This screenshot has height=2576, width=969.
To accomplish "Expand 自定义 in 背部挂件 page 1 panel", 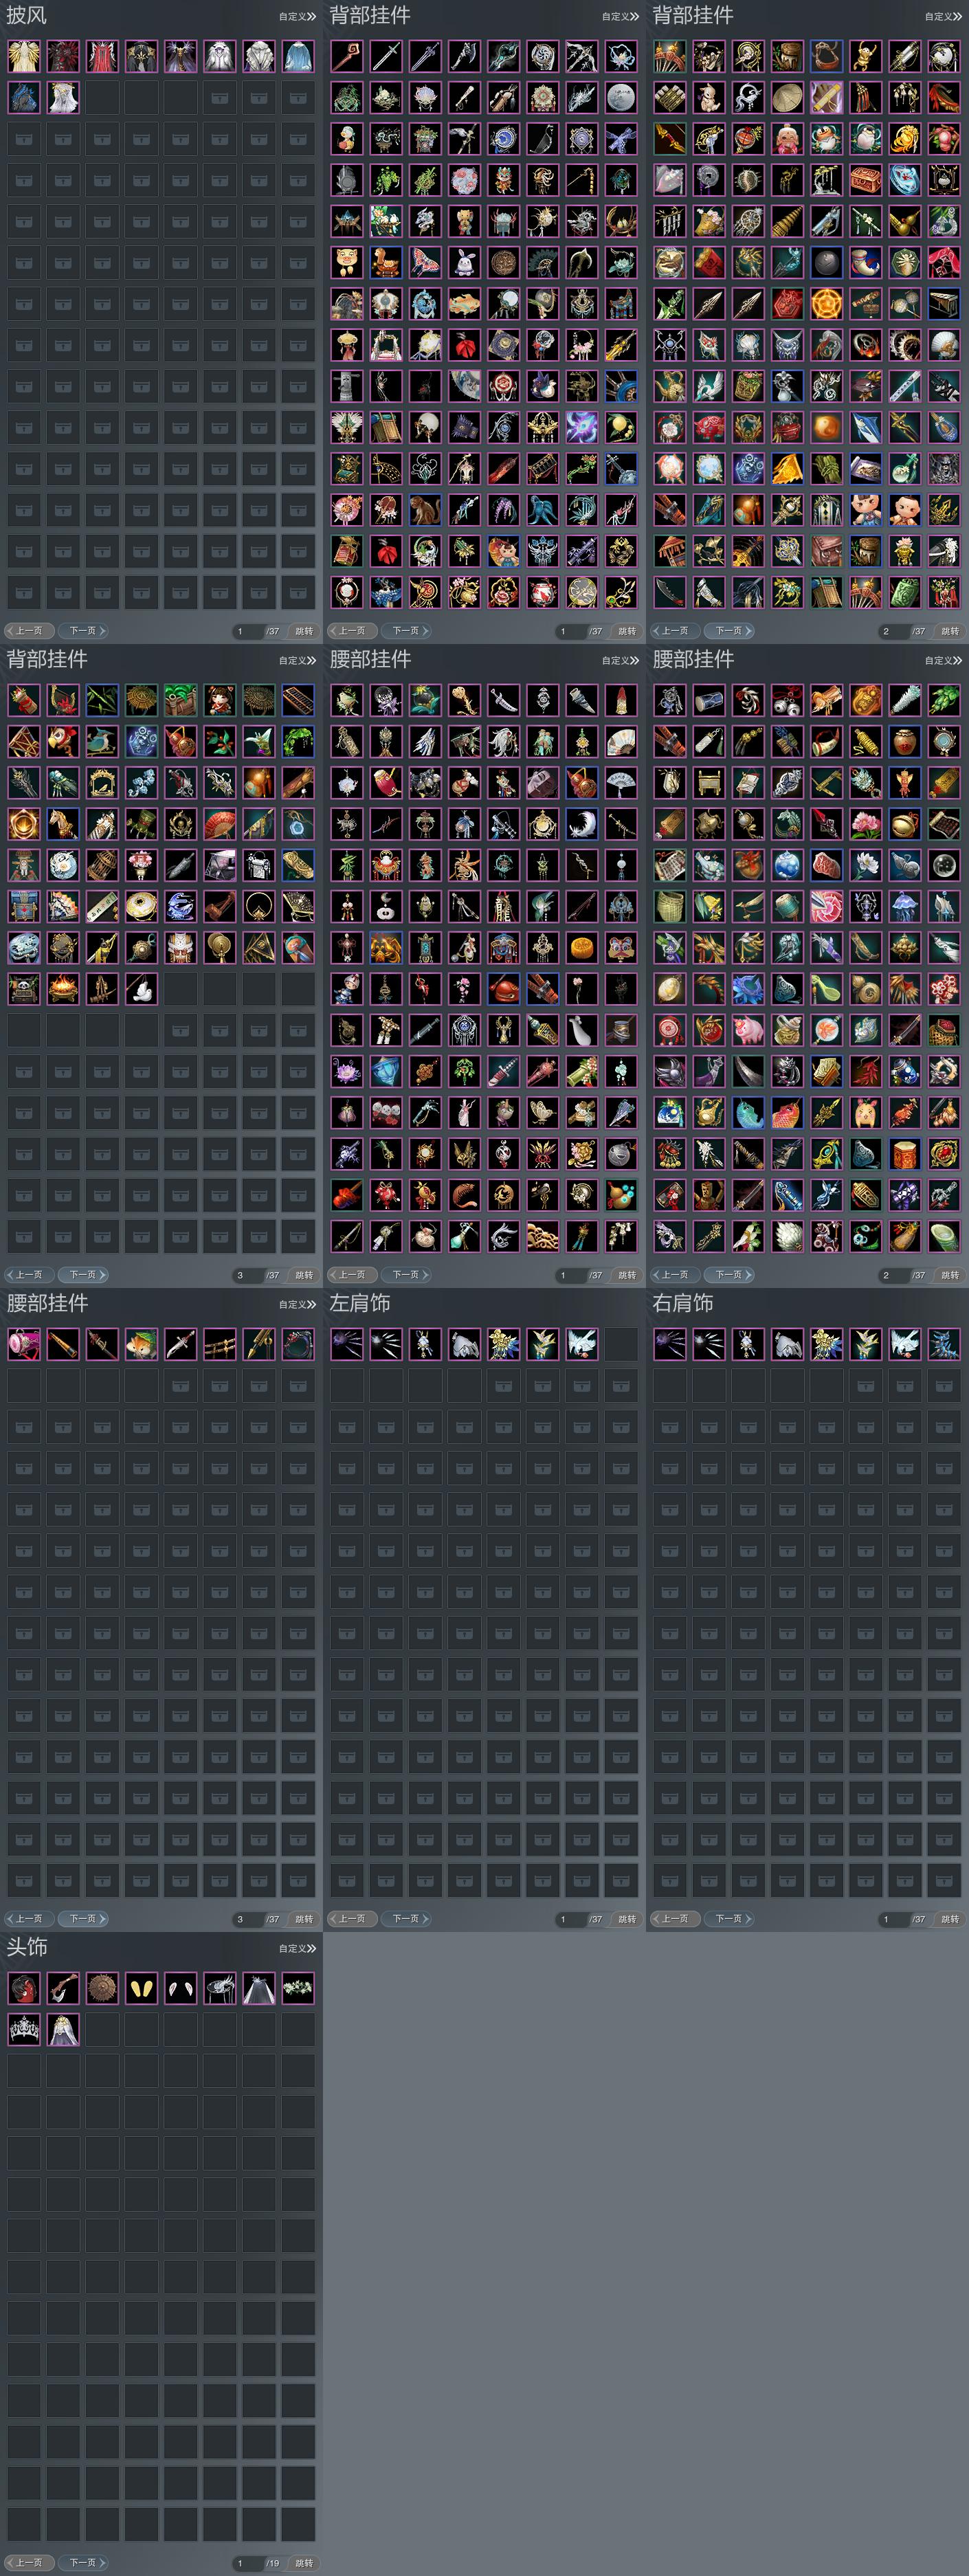I will [x=620, y=16].
